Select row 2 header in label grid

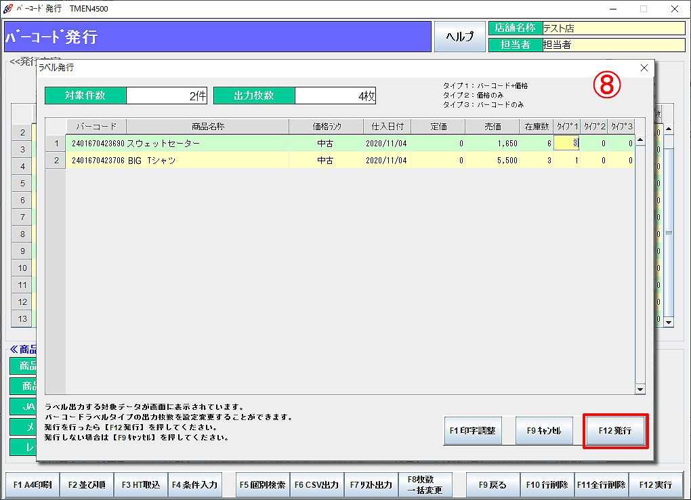click(x=56, y=161)
